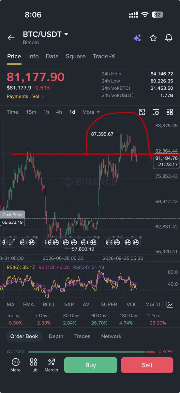Viewport: 180px width, 393px height.
Task: Switch to the Info tab
Action: pos(33,56)
